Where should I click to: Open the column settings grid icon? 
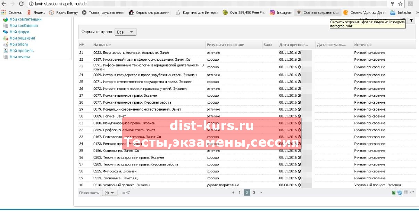click(406, 192)
